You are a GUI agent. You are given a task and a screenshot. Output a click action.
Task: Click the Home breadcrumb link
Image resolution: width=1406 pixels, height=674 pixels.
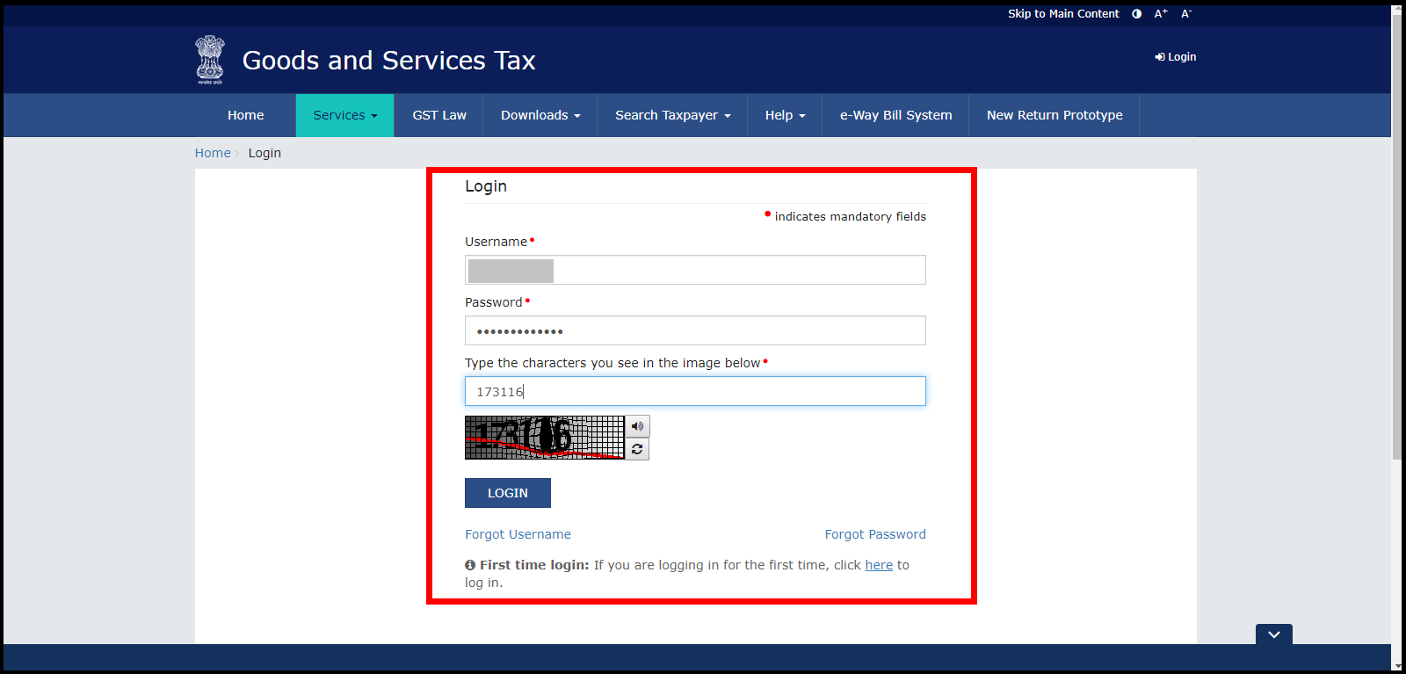tap(213, 153)
